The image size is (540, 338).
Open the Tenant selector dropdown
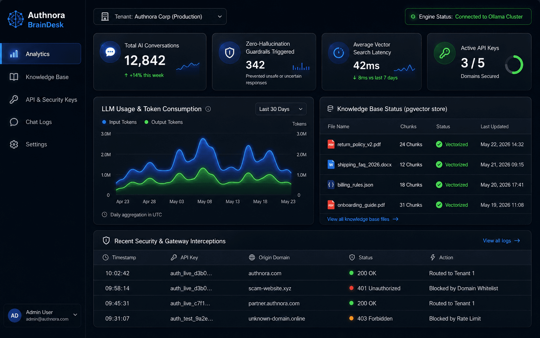click(160, 17)
